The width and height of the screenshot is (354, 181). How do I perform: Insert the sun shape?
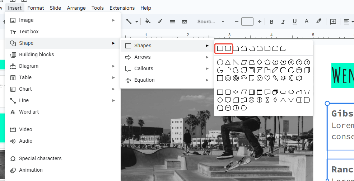click(283, 78)
